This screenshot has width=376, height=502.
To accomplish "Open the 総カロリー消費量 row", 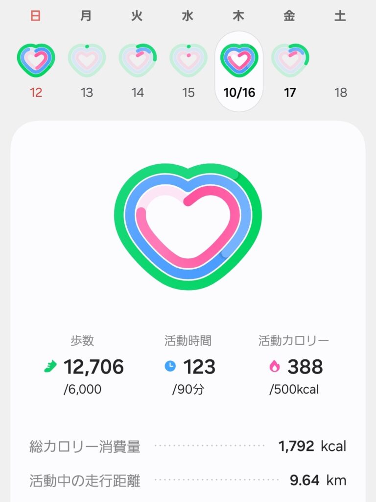I will [x=188, y=446].
